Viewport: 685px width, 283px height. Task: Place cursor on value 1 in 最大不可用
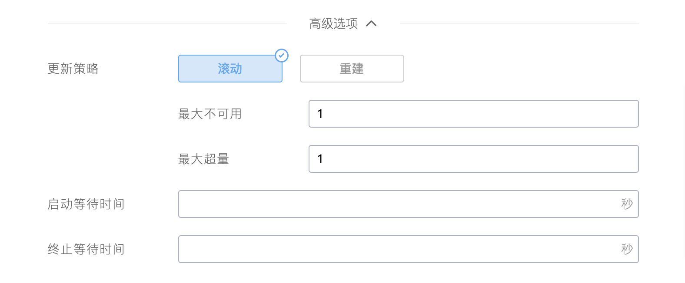tap(320, 114)
